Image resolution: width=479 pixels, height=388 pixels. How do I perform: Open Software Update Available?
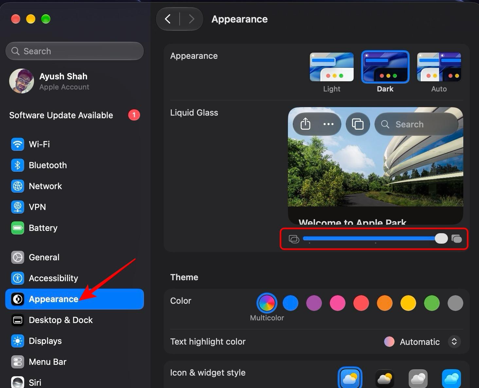coord(75,115)
